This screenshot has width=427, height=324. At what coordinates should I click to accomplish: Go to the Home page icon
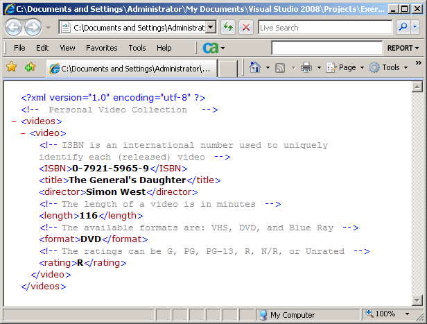(x=255, y=67)
